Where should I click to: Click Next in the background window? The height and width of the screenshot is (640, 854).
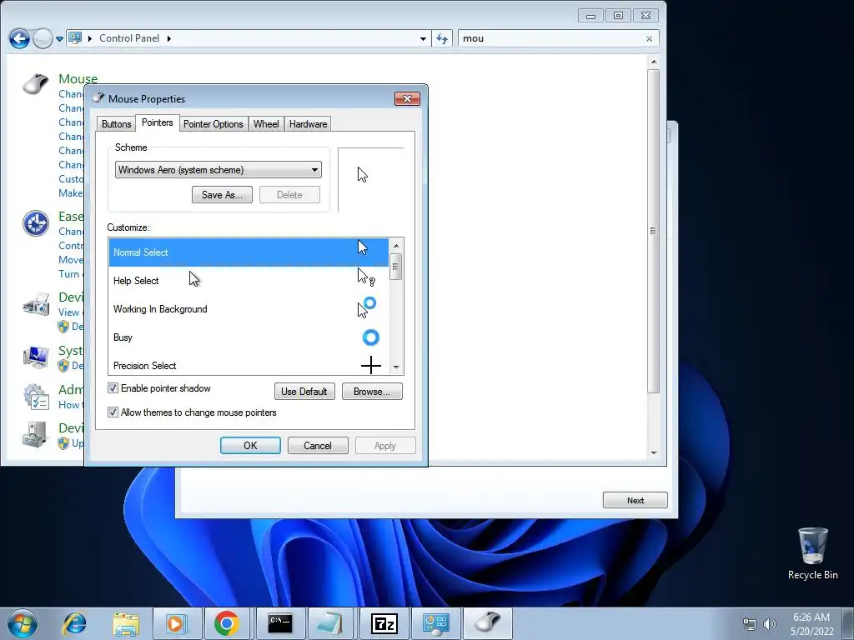pyautogui.click(x=635, y=500)
